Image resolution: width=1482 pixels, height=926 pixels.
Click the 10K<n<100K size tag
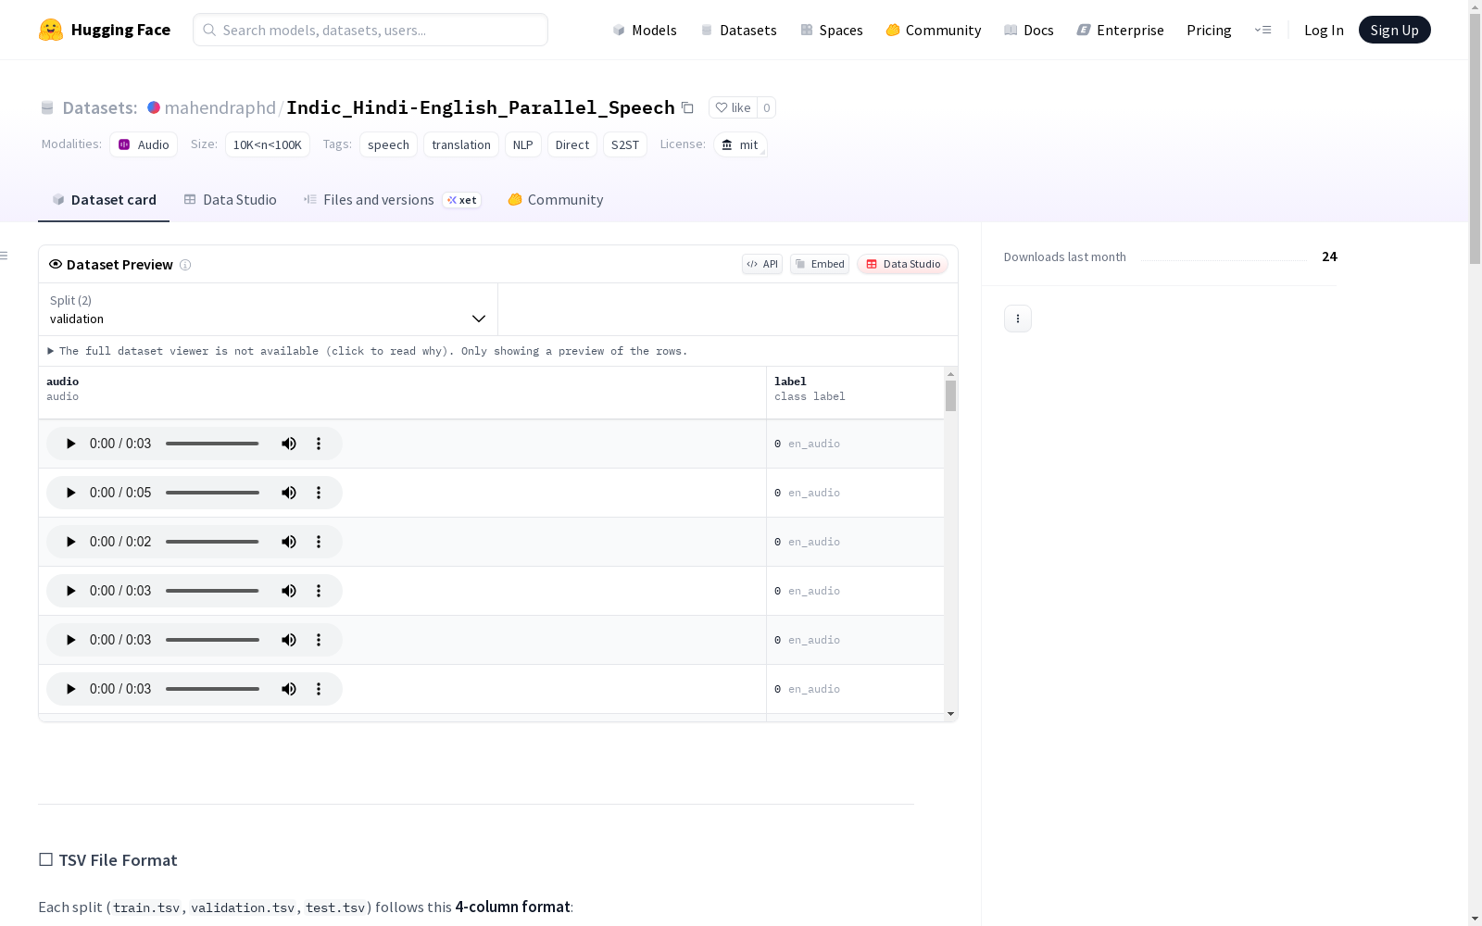click(x=268, y=144)
